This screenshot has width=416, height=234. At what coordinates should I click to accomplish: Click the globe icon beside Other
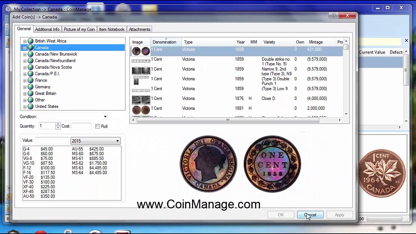(x=31, y=100)
